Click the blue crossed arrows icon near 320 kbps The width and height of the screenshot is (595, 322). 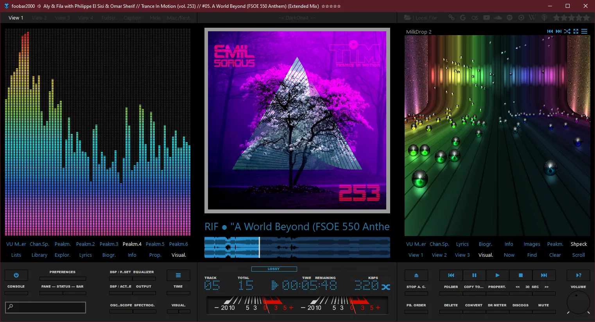tap(386, 287)
